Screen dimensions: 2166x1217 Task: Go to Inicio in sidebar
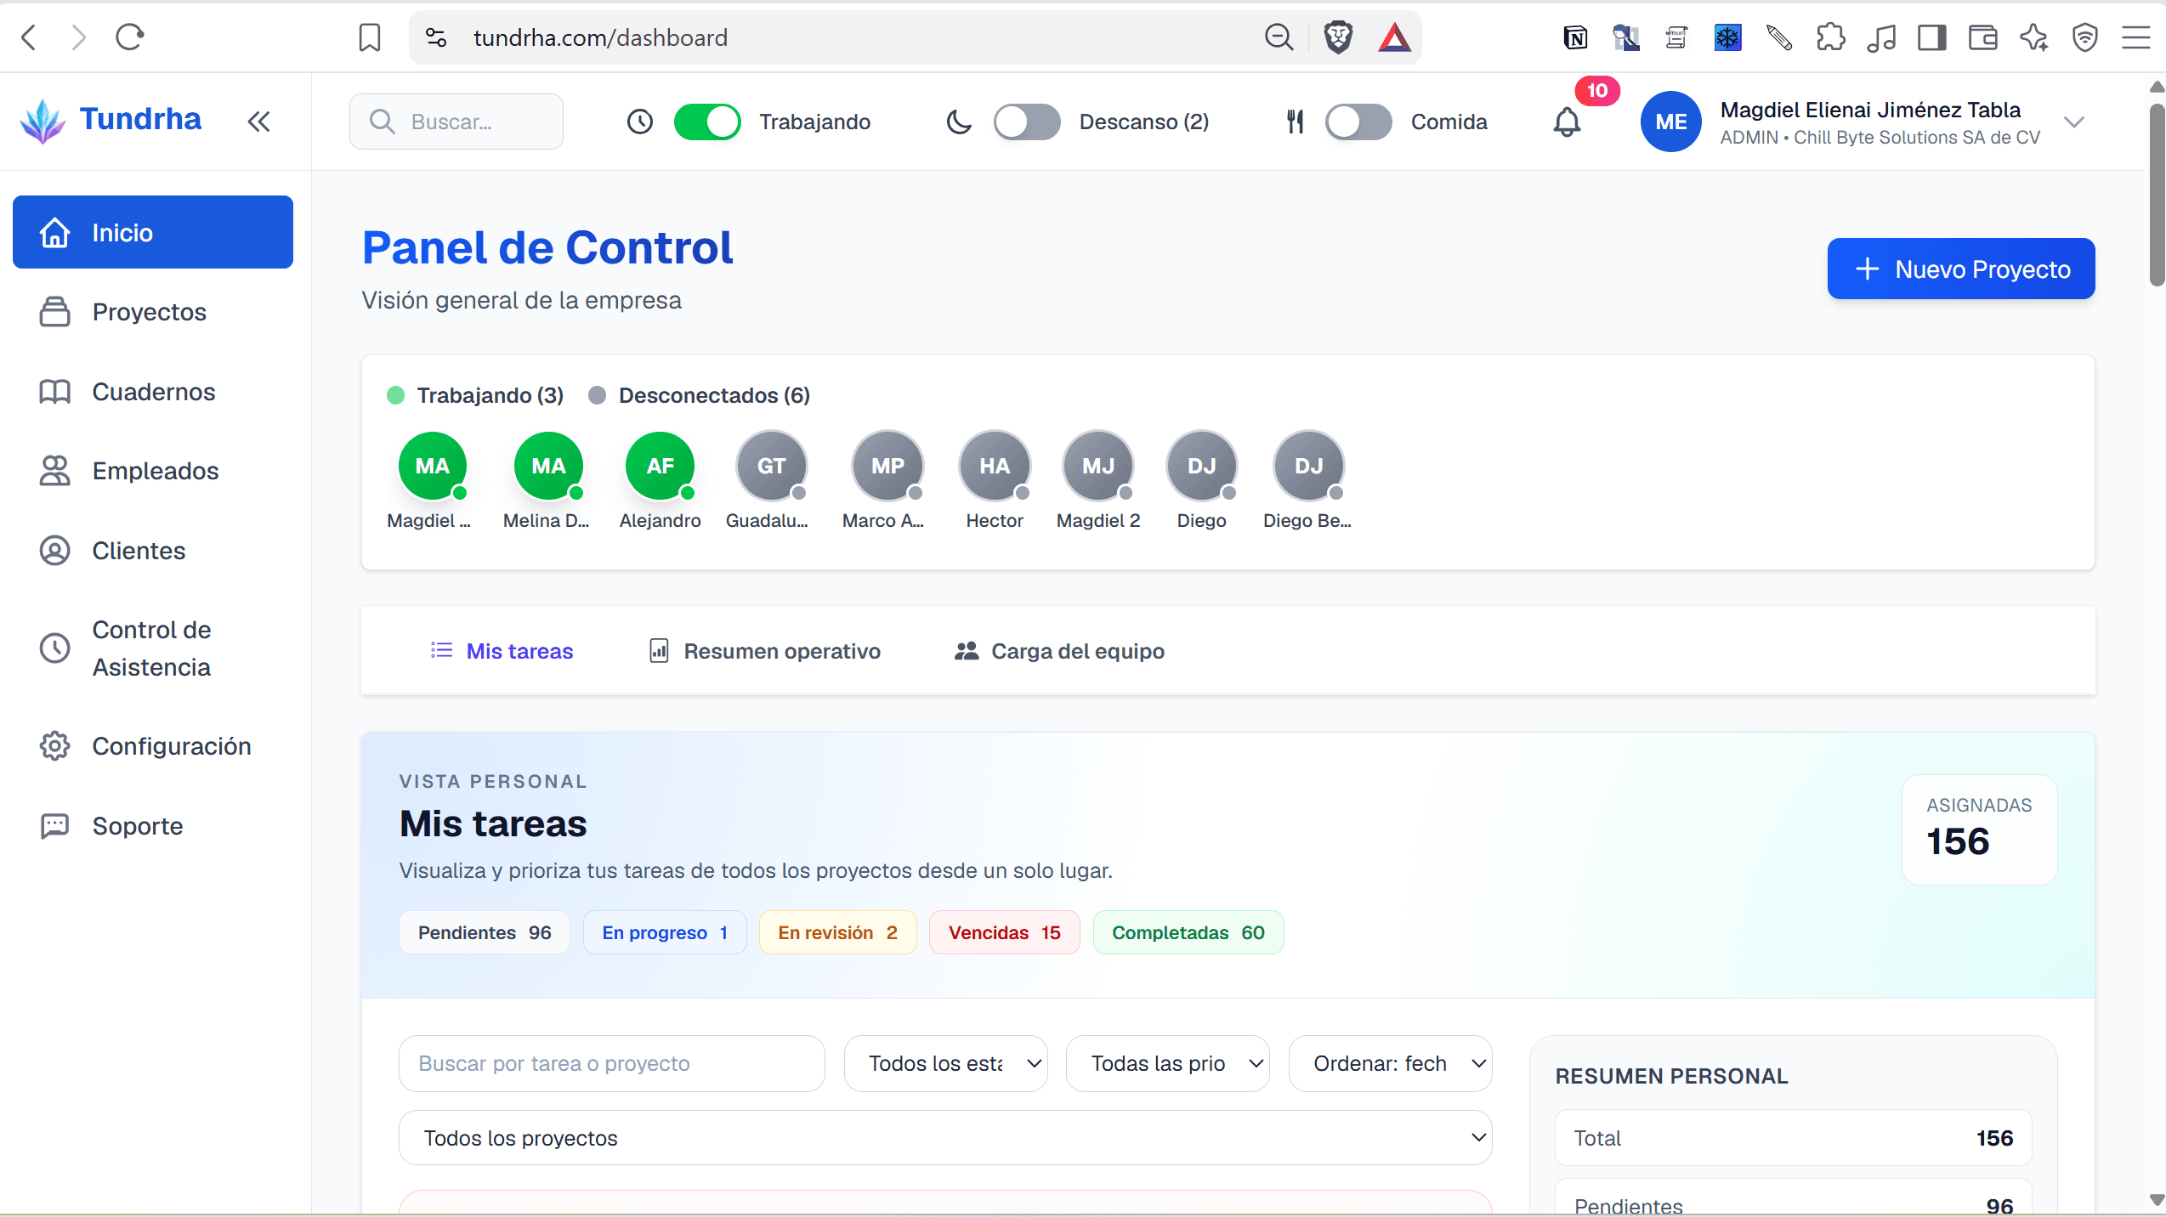pyautogui.click(x=153, y=232)
